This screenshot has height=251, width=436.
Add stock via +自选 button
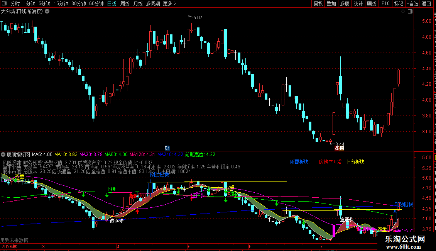[x=412, y=3]
